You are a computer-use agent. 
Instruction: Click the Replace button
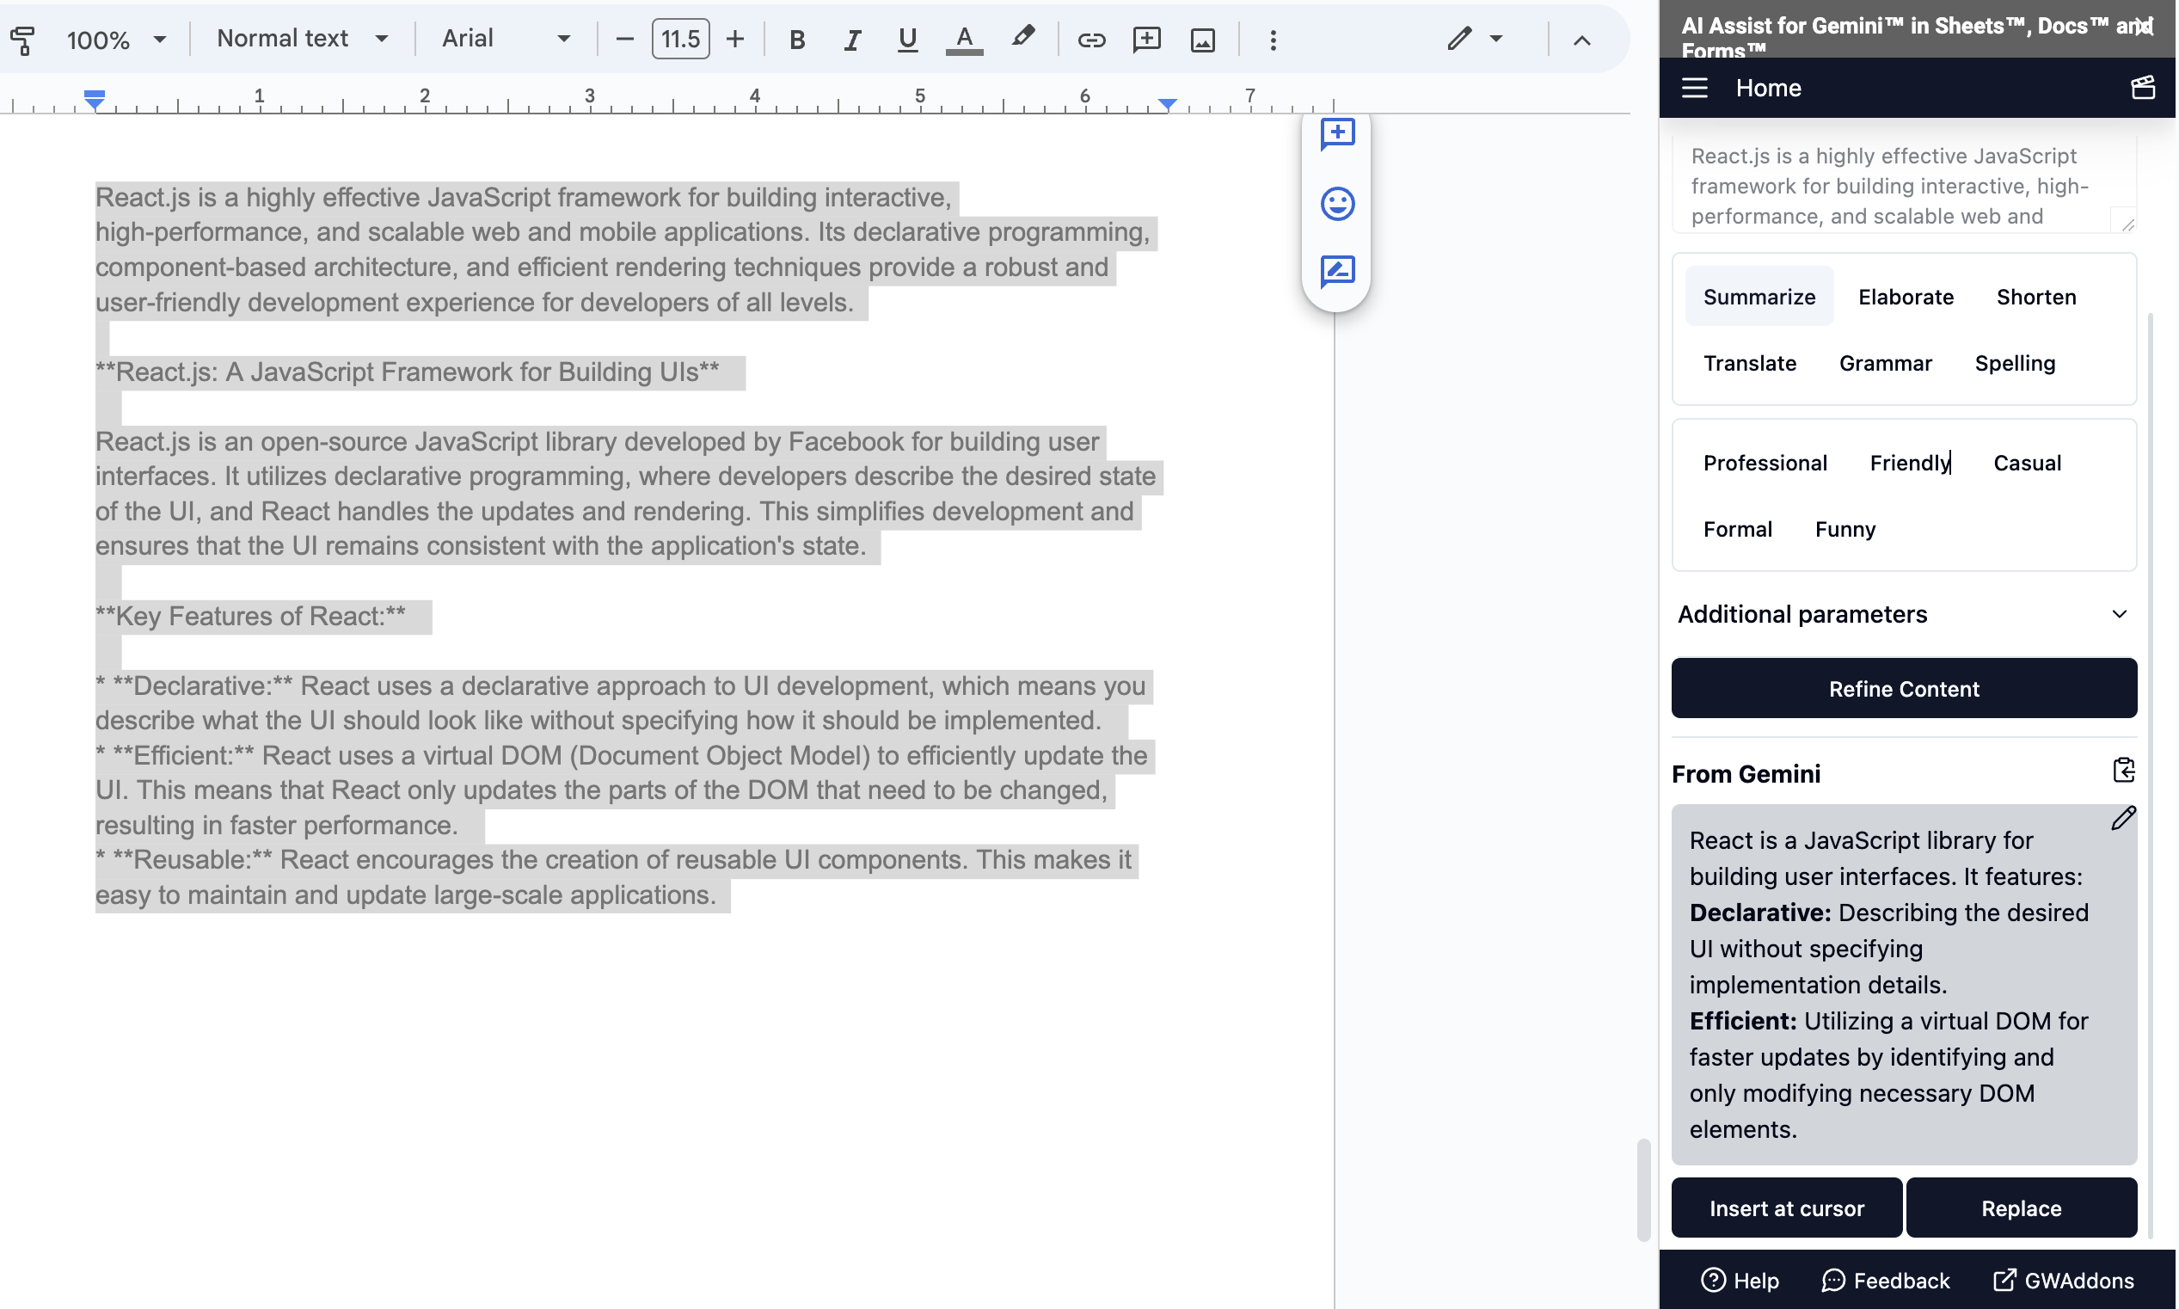[x=2020, y=1208]
